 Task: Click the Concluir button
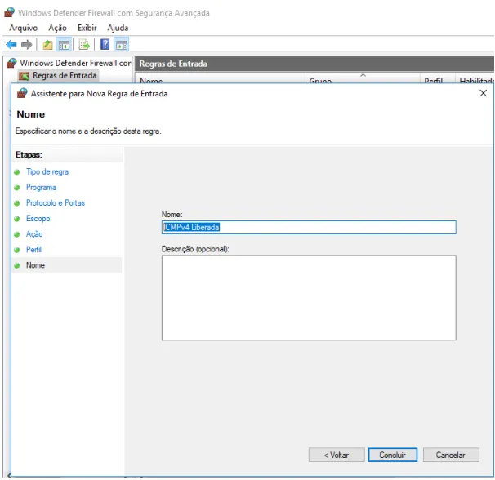pos(392,455)
